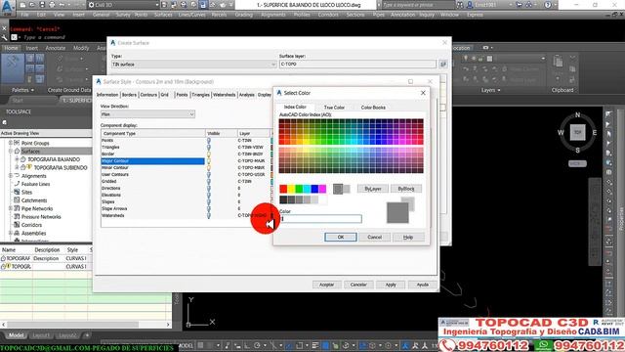Click the Surface layer input field
Viewport: 625px width, 352px height.
357,64
